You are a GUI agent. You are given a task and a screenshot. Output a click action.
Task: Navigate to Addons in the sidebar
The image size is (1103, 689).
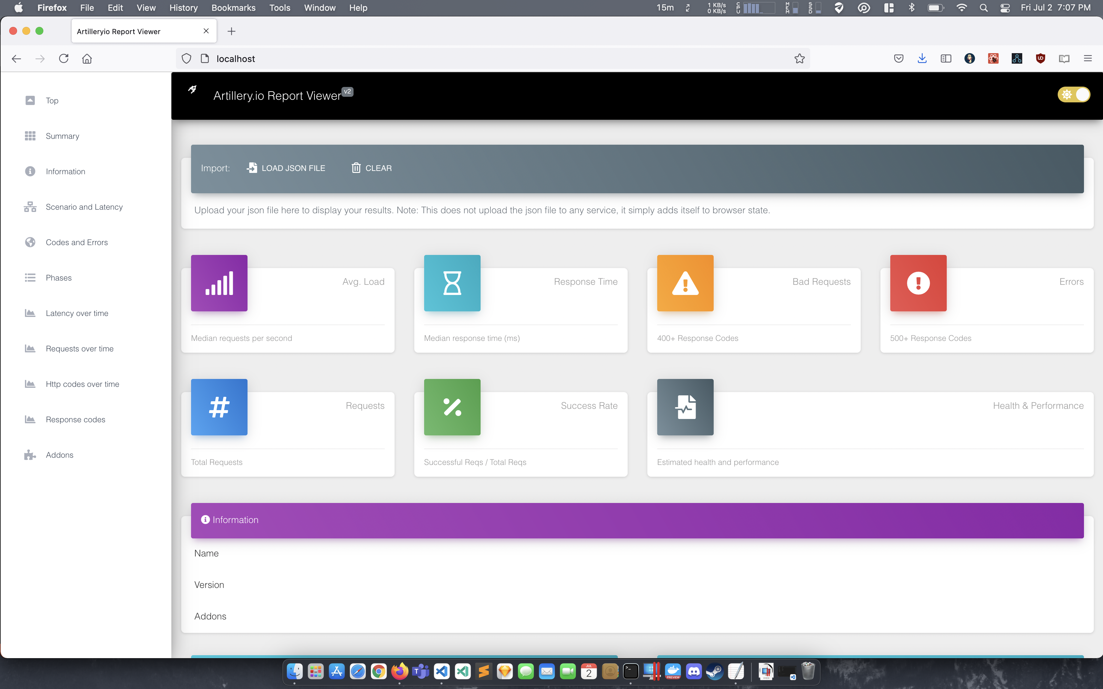point(59,455)
